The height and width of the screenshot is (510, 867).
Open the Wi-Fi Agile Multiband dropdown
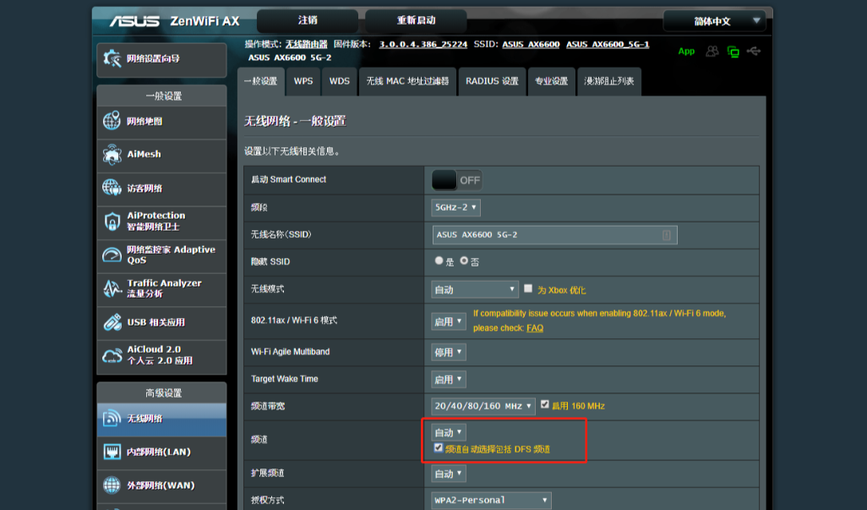pyautogui.click(x=449, y=353)
